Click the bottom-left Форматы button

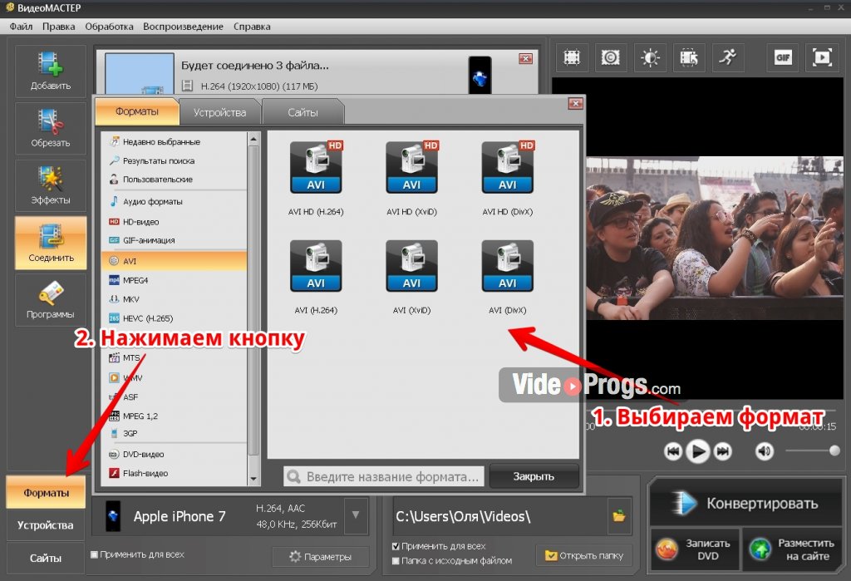[46, 493]
